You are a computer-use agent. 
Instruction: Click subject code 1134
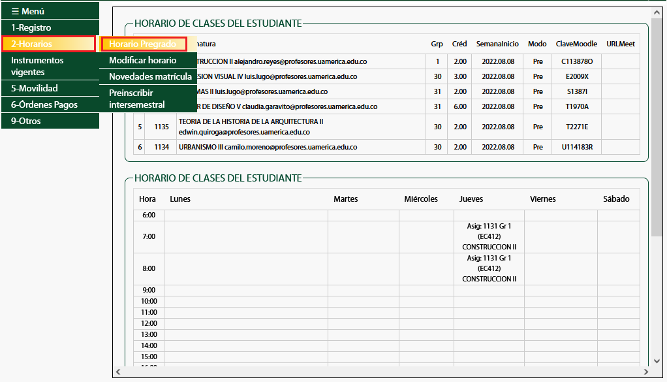[x=162, y=147]
